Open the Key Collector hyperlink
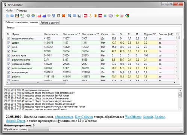Viewport: 187px width, 135px height. pyautogui.click(x=84, y=117)
